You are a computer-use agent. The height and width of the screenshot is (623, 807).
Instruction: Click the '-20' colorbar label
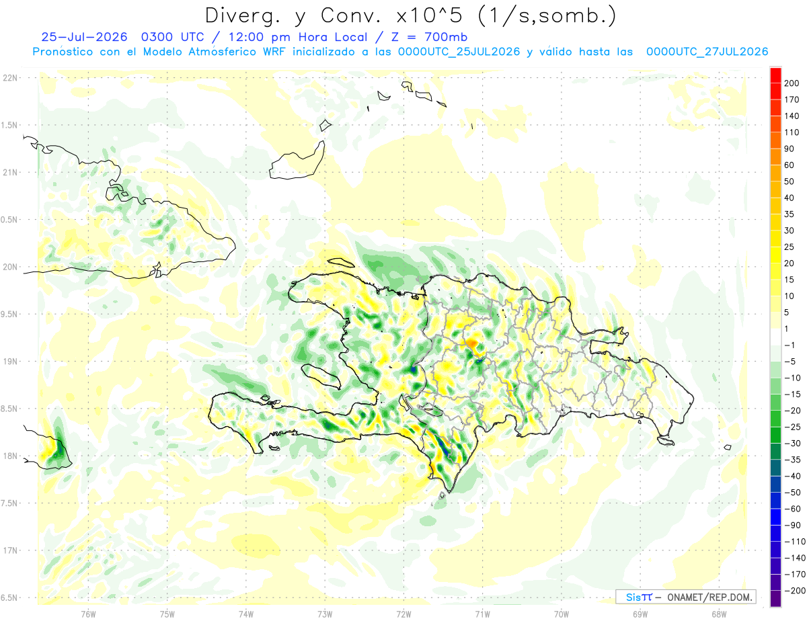point(794,411)
